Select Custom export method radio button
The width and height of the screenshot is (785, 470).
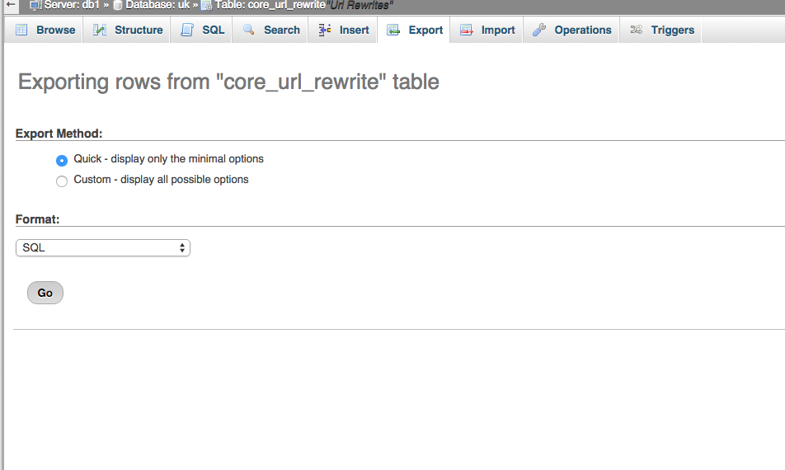[62, 181]
